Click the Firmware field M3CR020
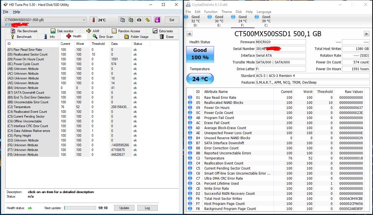The width and height of the screenshot is (373, 215). [x=281, y=42]
